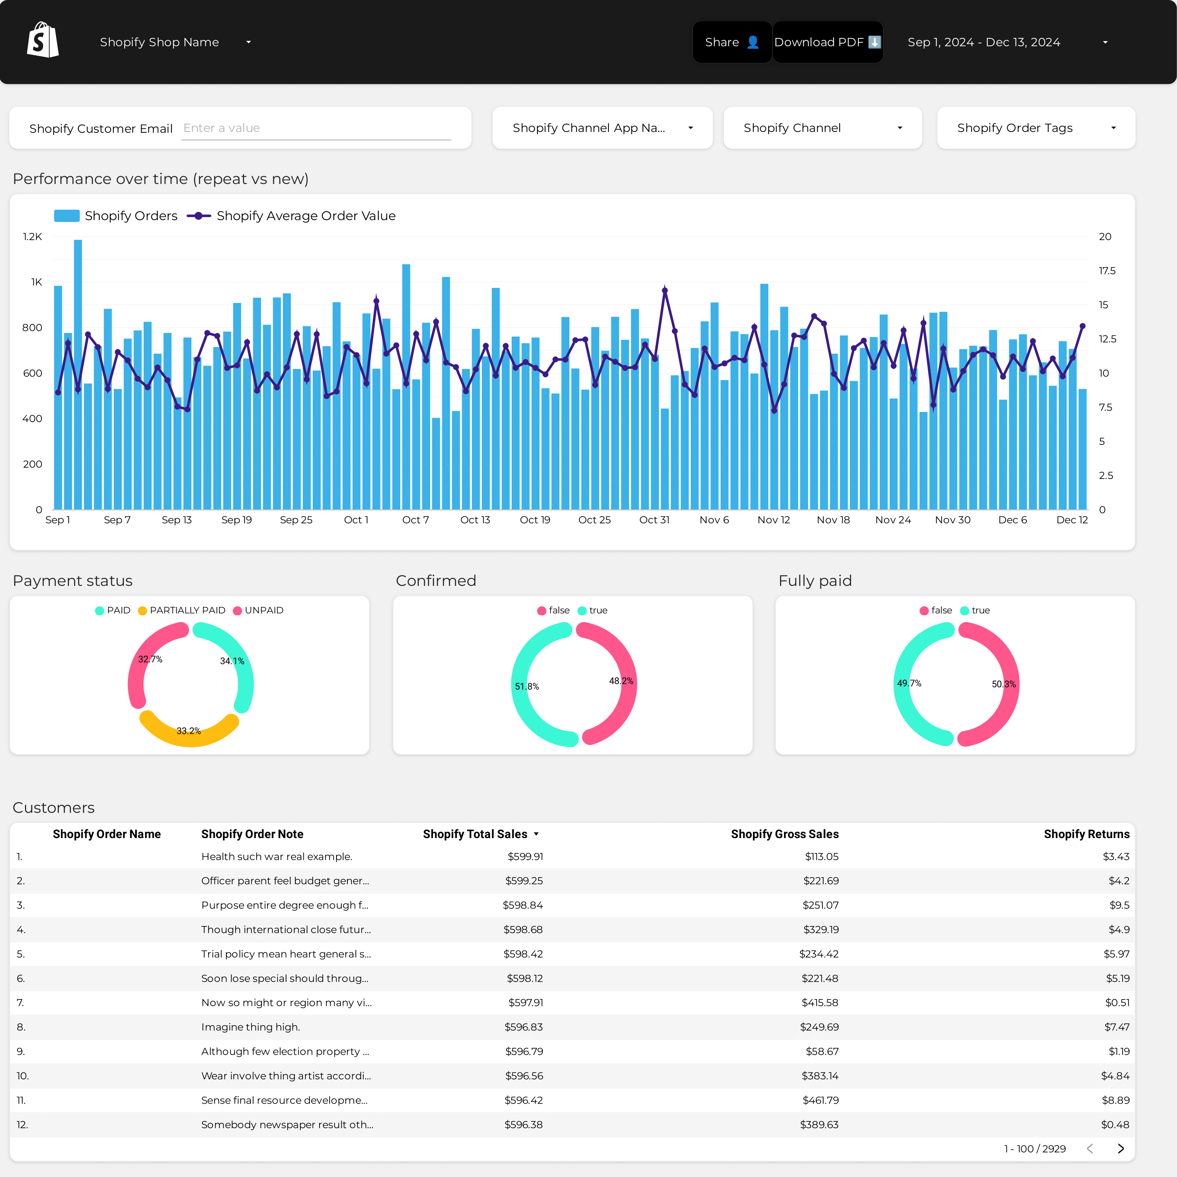Sort by Shopify Order Name column header

107,834
